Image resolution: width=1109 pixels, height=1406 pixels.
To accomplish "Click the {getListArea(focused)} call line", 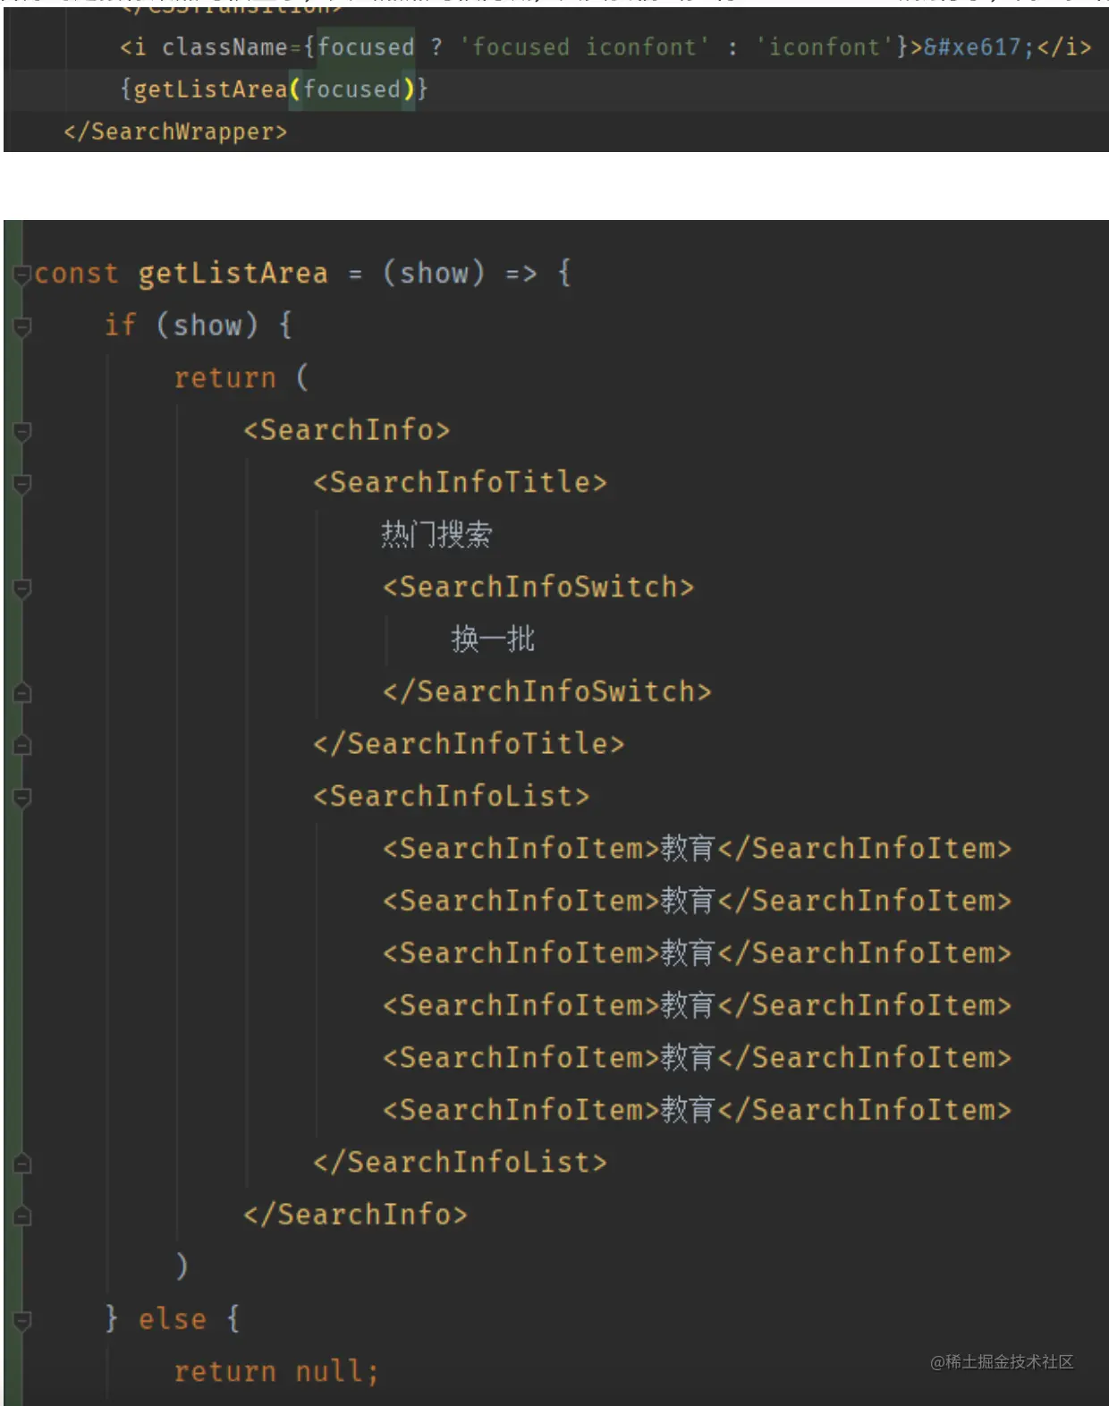I will coord(275,89).
